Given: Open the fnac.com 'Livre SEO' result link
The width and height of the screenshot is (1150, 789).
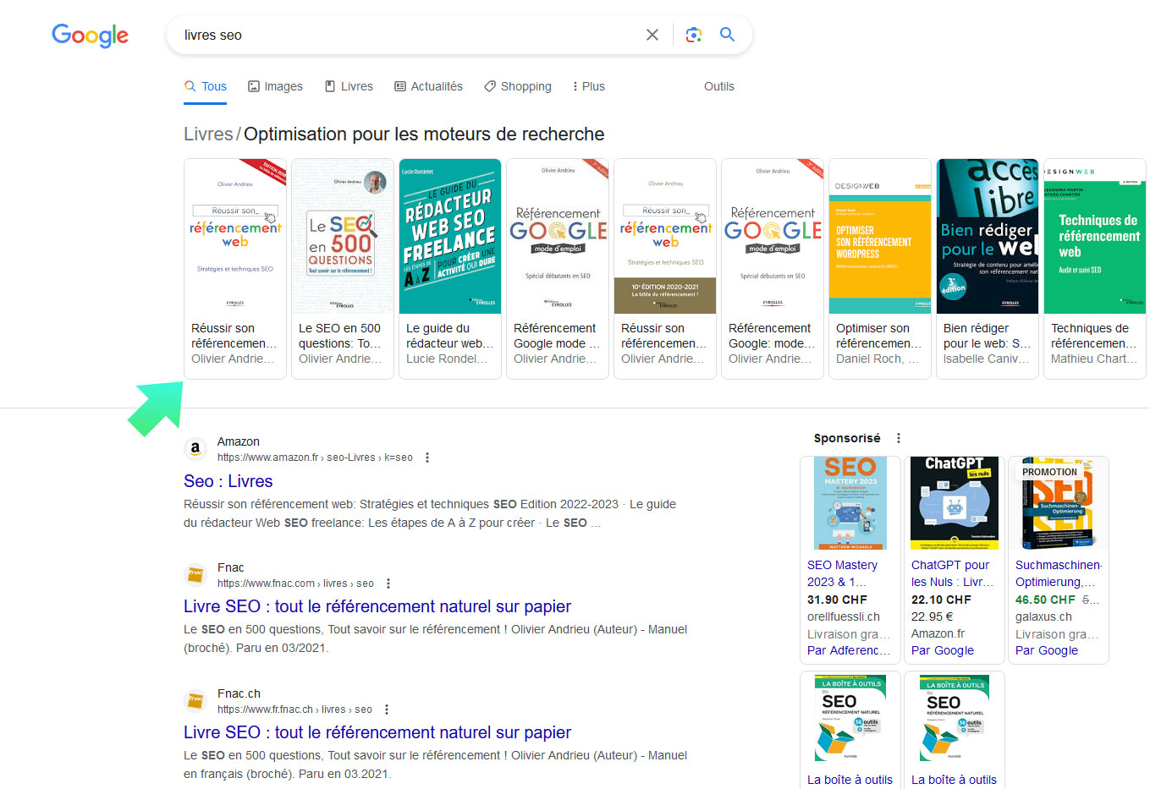Looking at the screenshot, I should click(x=377, y=606).
